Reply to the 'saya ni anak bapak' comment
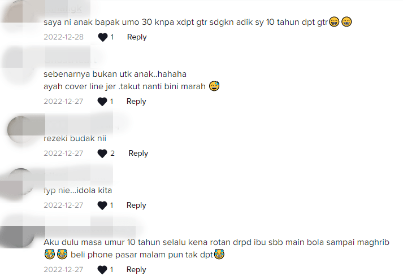 (x=137, y=37)
